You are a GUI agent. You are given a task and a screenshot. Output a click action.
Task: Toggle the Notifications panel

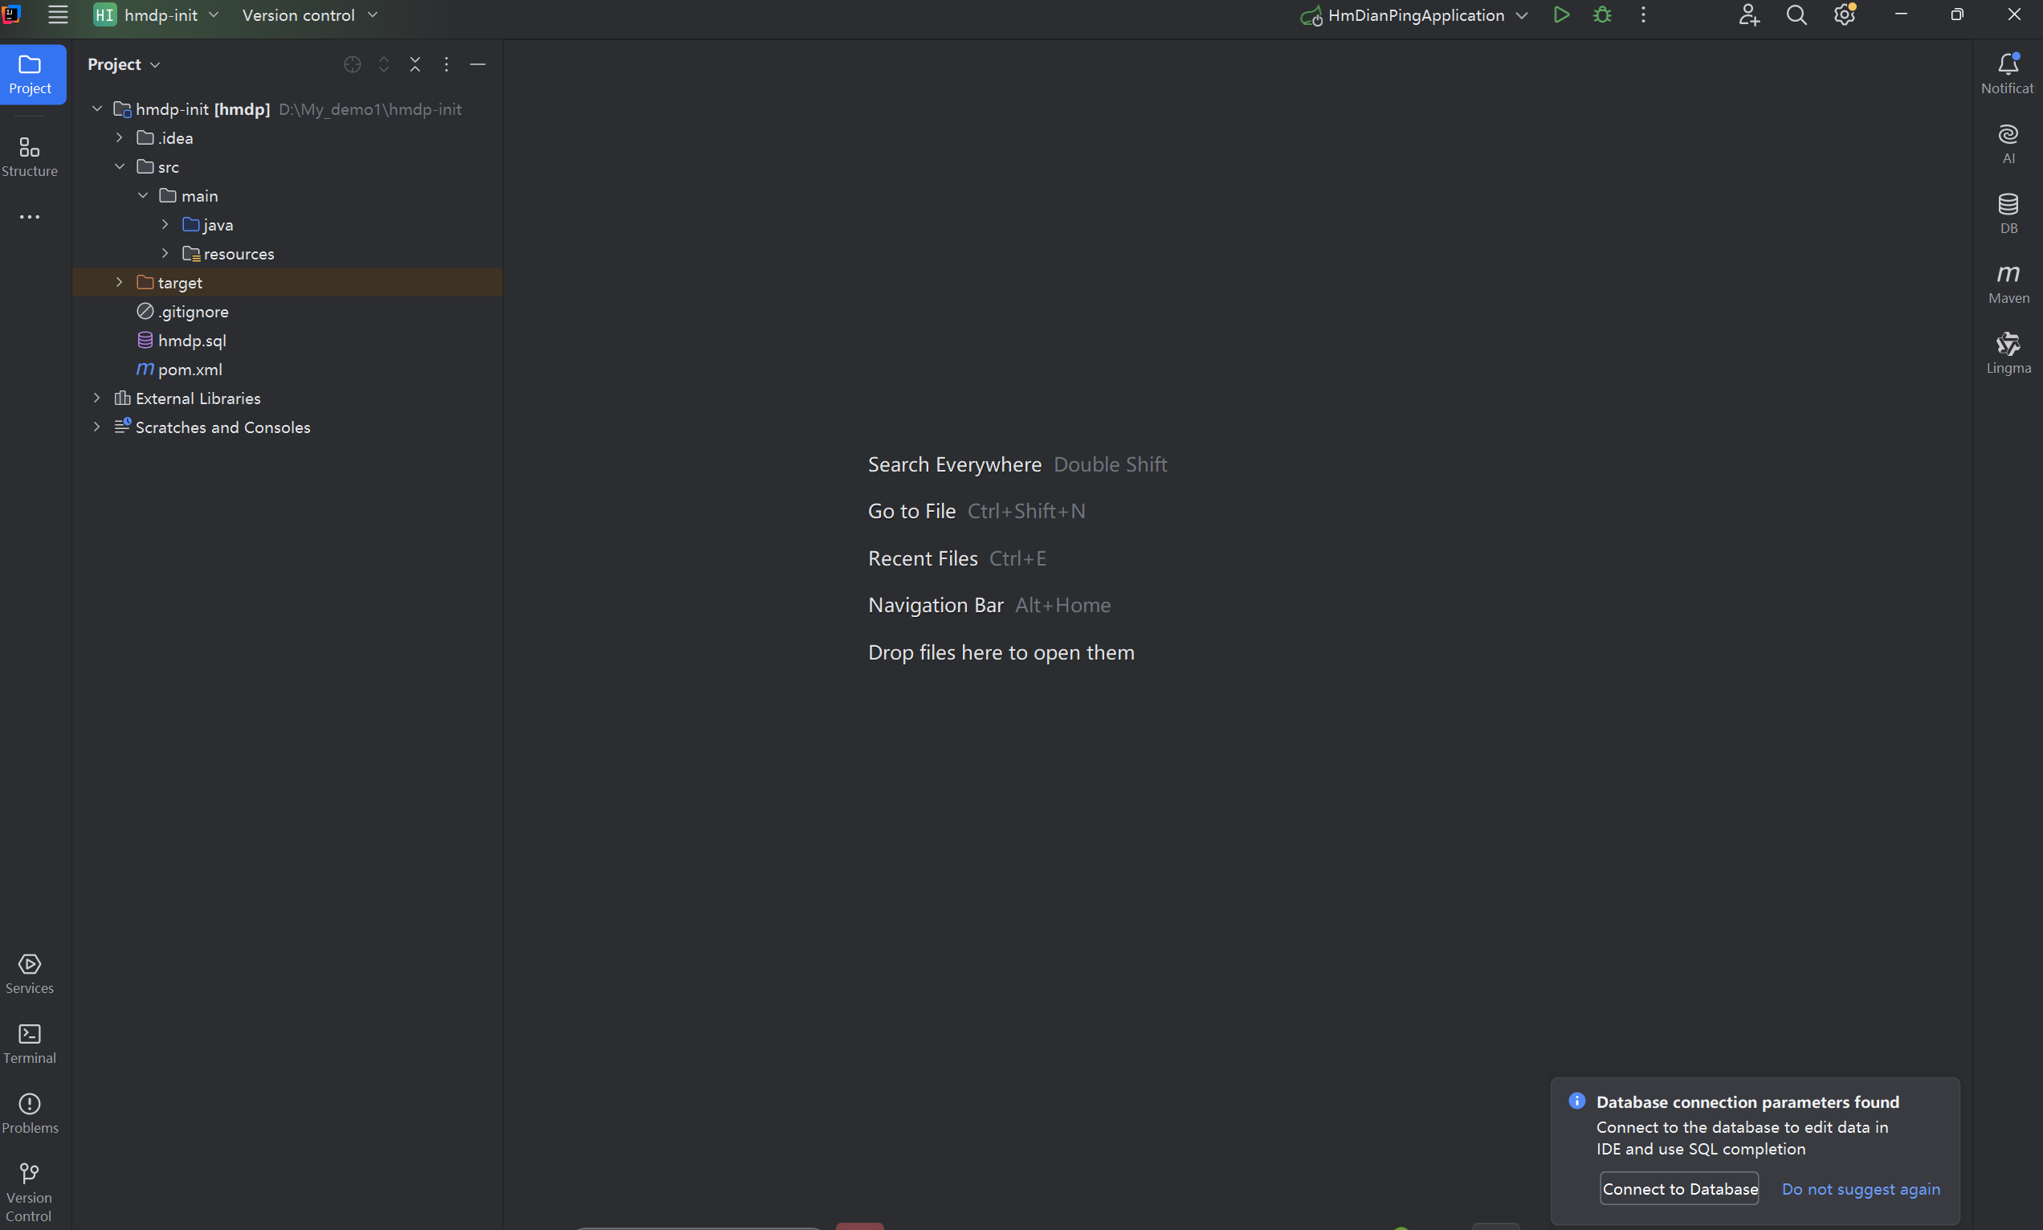pyautogui.click(x=2008, y=73)
